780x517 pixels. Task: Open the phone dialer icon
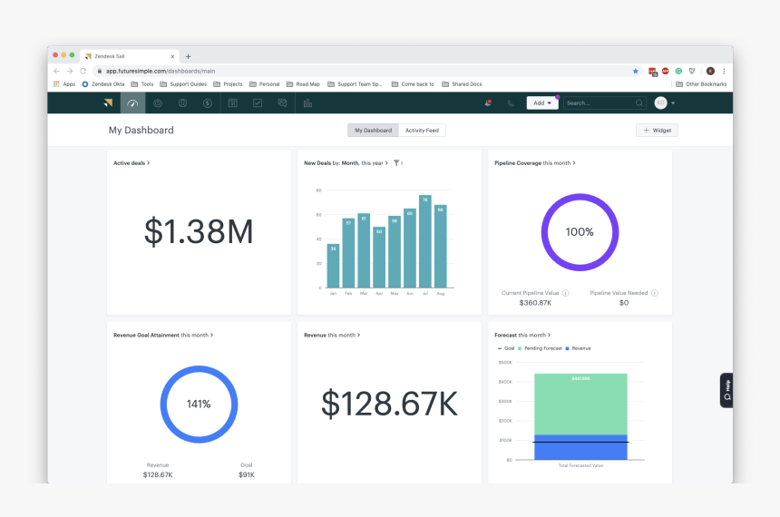512,103
